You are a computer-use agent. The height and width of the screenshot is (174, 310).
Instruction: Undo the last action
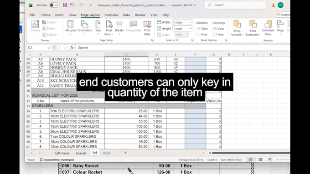click(x=72, y=5)
